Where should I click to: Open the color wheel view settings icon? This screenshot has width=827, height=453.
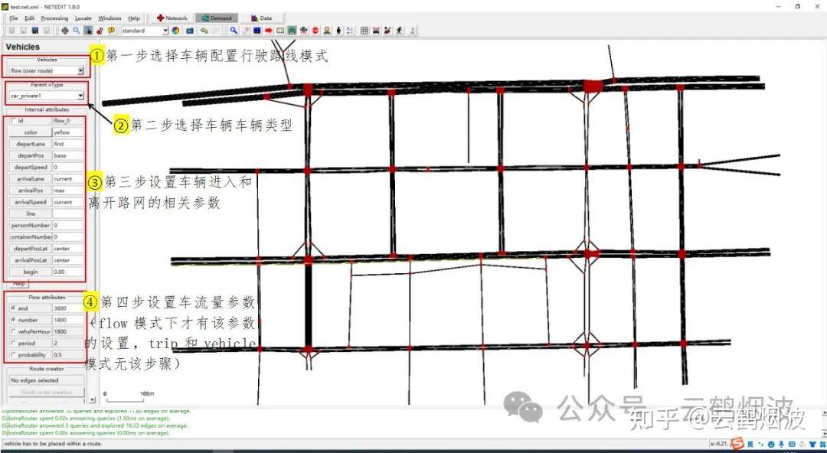175,31
